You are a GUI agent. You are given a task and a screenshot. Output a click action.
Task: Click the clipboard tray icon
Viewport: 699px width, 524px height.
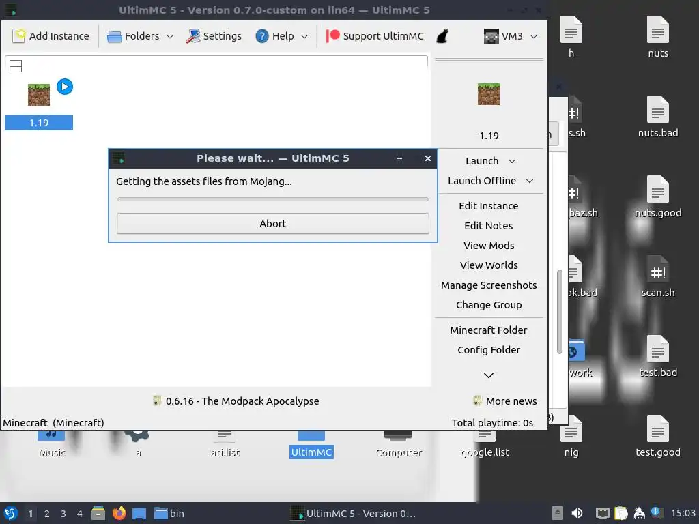pos(620,513)
